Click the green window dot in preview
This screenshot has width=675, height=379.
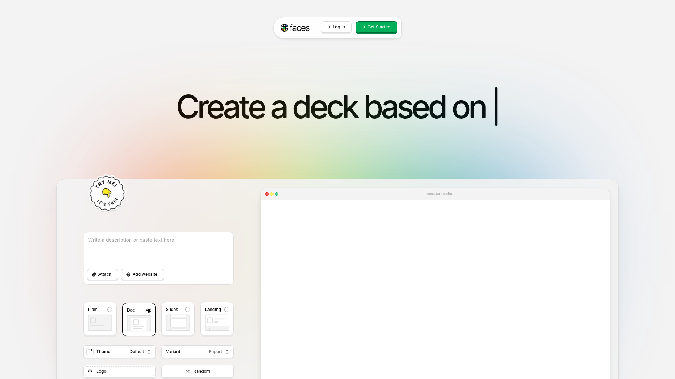pos(277,194)
